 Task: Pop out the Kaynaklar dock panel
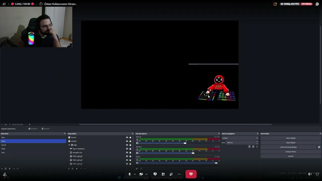coord(133,134)
